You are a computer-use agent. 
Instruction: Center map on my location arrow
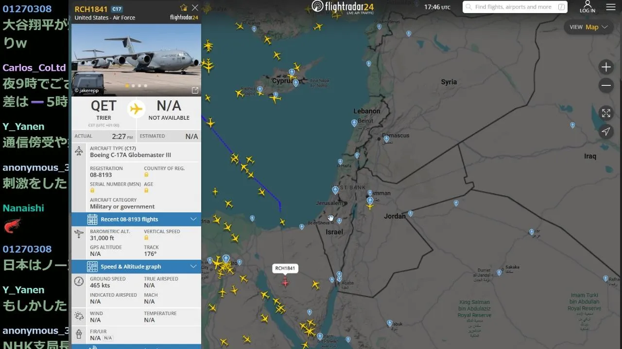click(x=606, y=131)
